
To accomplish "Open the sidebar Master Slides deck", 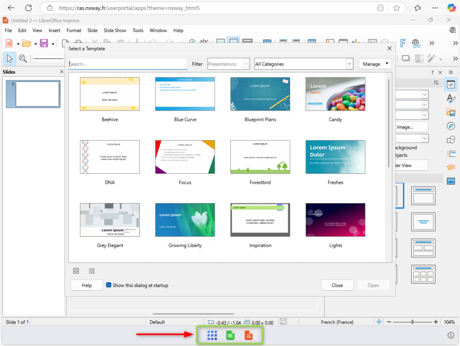I will [x=451, y=181].
